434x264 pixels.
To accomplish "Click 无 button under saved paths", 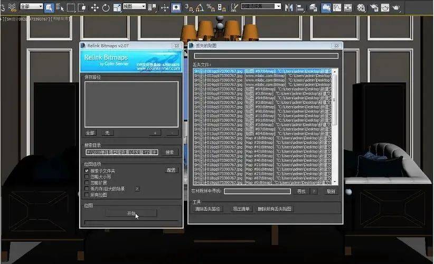I will [107, 133].
